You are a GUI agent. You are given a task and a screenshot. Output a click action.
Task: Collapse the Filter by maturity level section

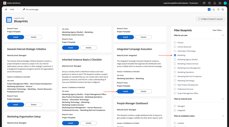(223, 99)
